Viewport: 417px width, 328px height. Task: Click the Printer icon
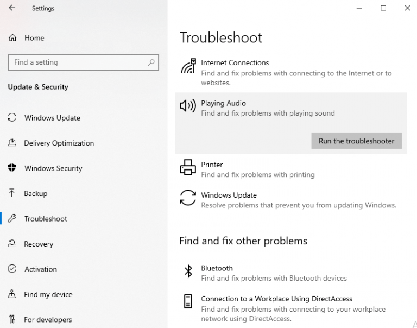[x=188, y=167]
